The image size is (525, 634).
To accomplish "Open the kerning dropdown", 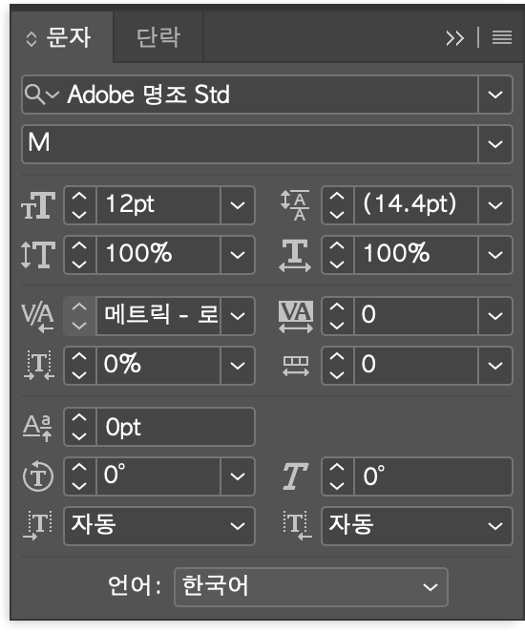I will coord(238,316).
